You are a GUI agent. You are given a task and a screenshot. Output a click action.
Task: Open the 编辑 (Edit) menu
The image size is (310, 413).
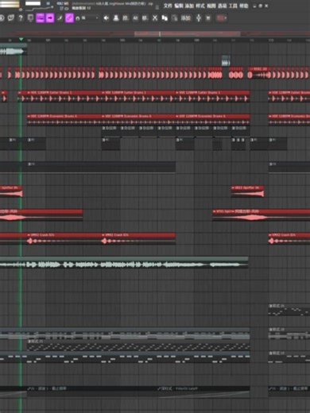179,6
